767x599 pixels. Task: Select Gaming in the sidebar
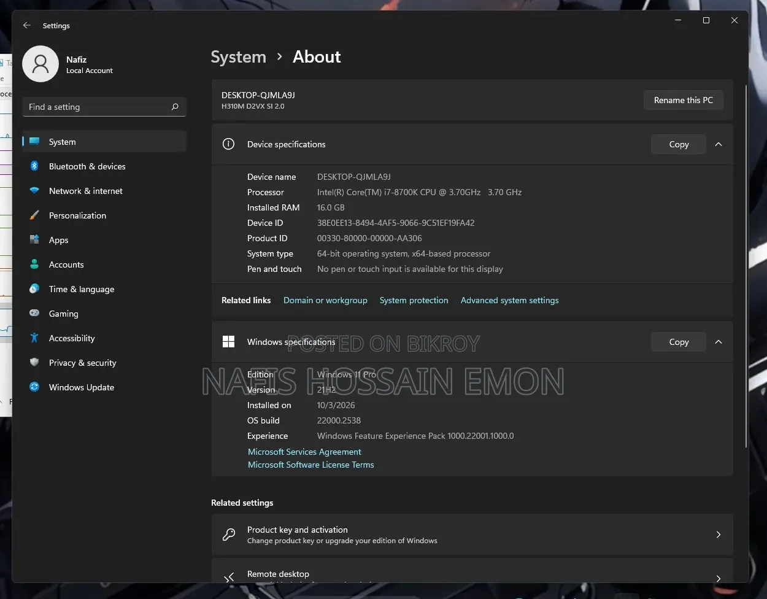[x=104, y=314]
